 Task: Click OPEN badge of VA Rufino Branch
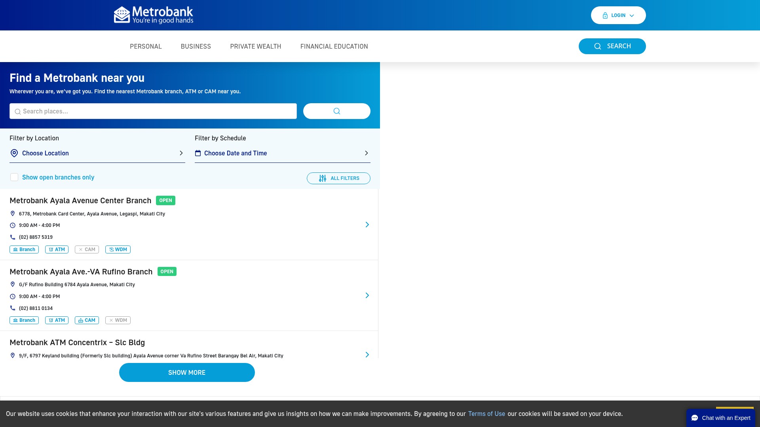point(167,272)
